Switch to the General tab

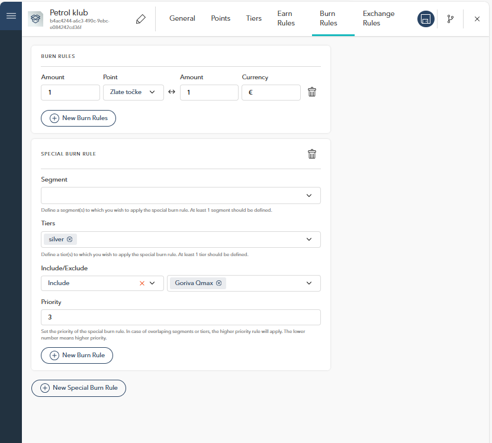(182, 18)
